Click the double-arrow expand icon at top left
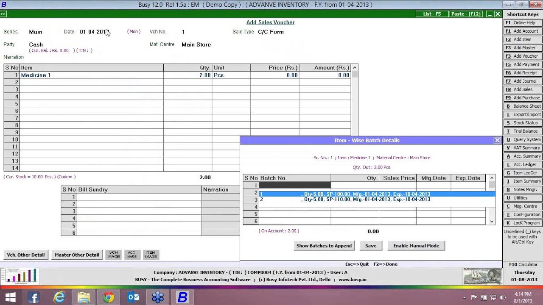This screenshot has height=305, width=543. pos(3,14)
